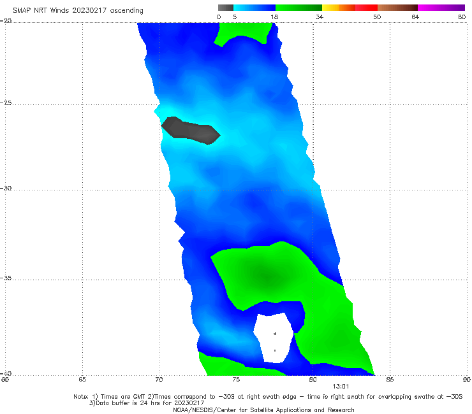
Task: Click the swath time label '13:01'
Action: pos(341,387)
